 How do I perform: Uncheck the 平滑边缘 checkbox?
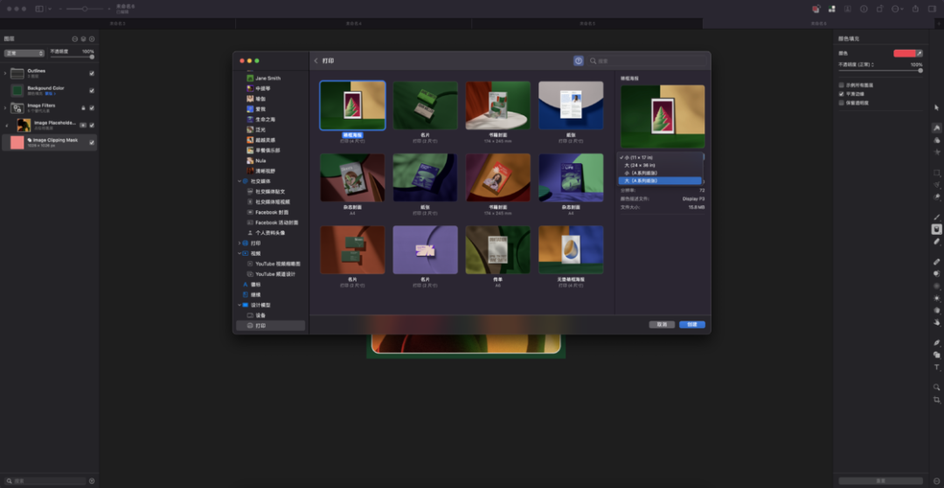842,93
